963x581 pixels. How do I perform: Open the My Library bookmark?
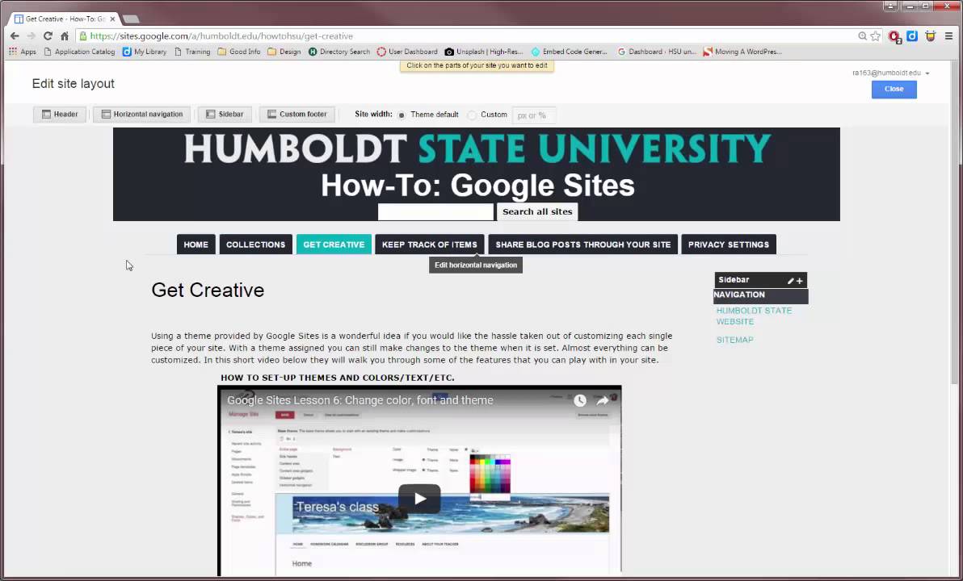coord(145,52)
